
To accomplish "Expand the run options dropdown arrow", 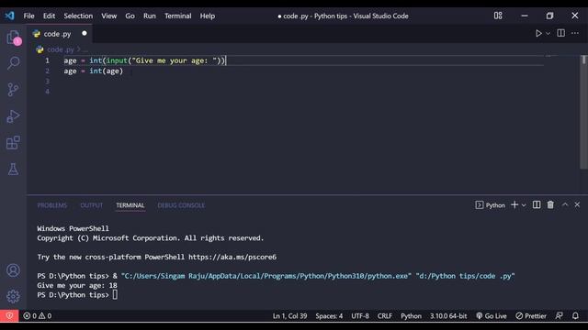I will point(548,33).
